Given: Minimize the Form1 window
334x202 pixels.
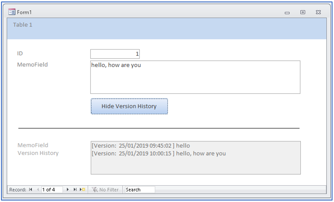Looking at the screenshot, I should pos(287,13).
